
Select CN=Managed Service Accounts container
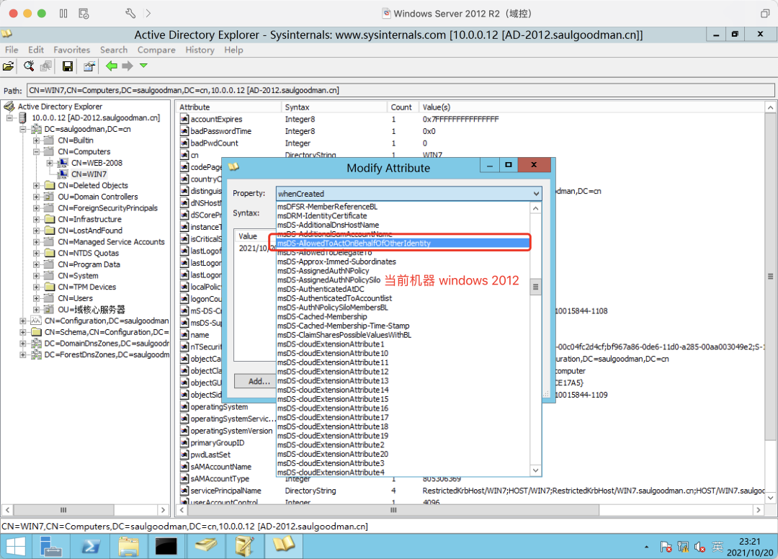point(111,242)
